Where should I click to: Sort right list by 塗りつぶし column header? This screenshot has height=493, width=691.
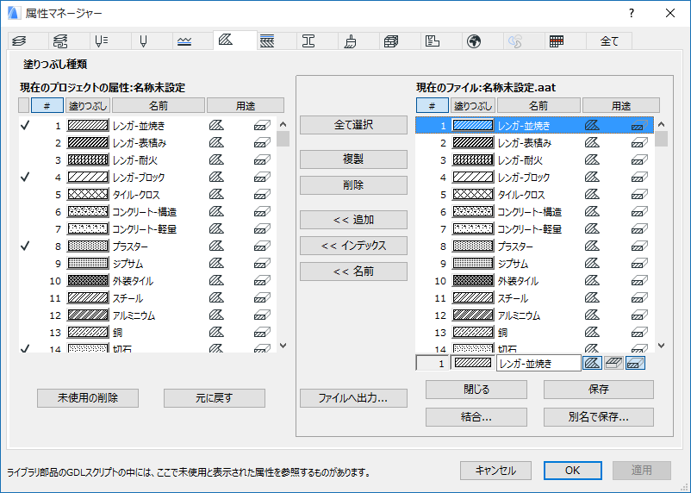point(473,105)
